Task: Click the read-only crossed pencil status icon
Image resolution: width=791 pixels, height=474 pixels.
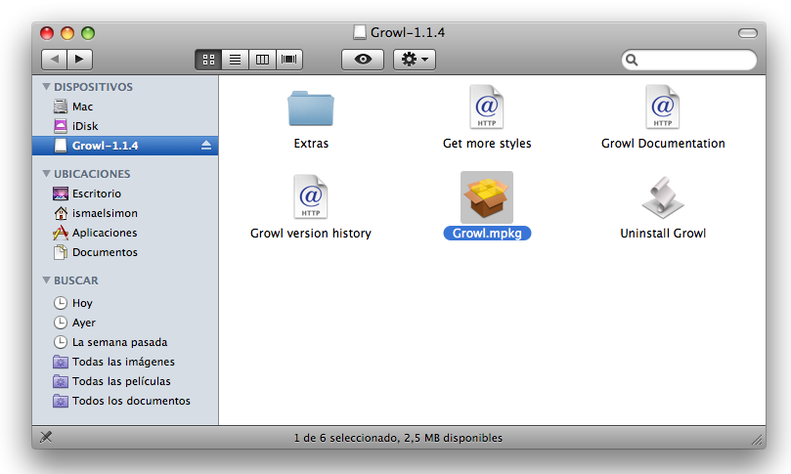Action: (46, 437)
